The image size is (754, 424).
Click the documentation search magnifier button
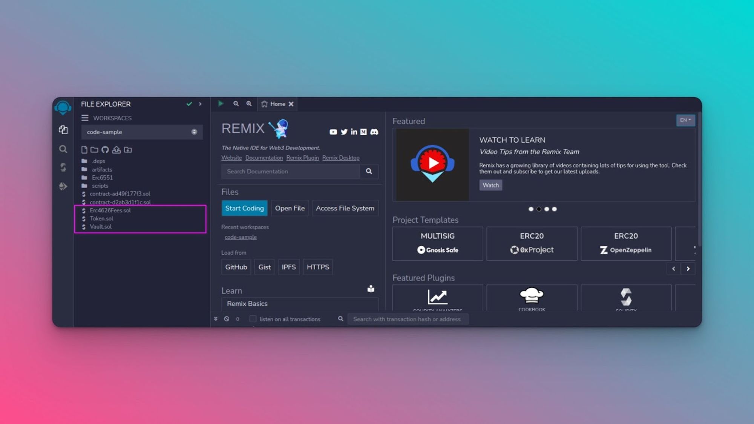[369, 171]
